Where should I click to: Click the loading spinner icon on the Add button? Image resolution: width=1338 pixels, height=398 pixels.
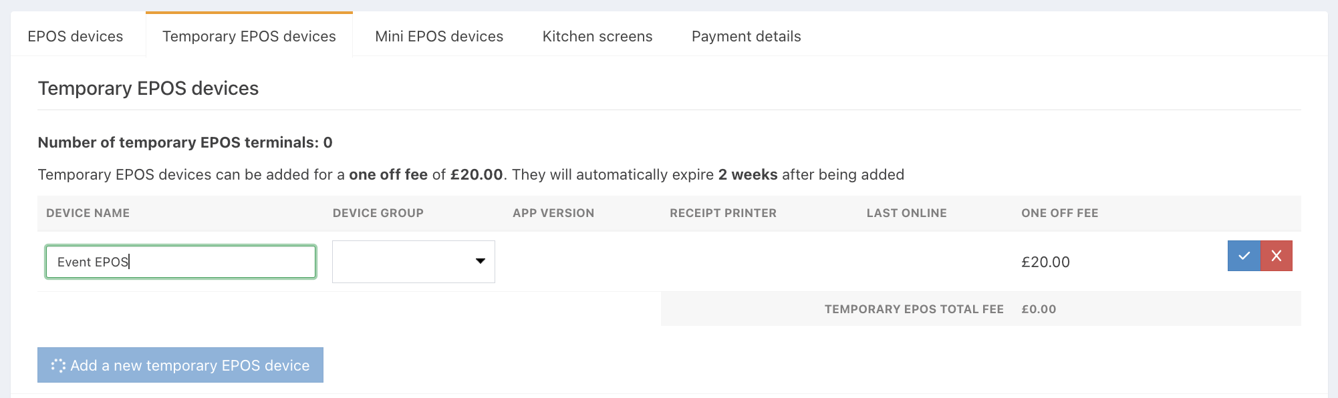[x=59, y=365]
